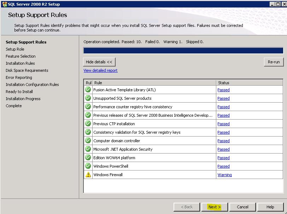Click the Re-run button
The width and height of the screenshot is (287, 214).
click(274, 62)
